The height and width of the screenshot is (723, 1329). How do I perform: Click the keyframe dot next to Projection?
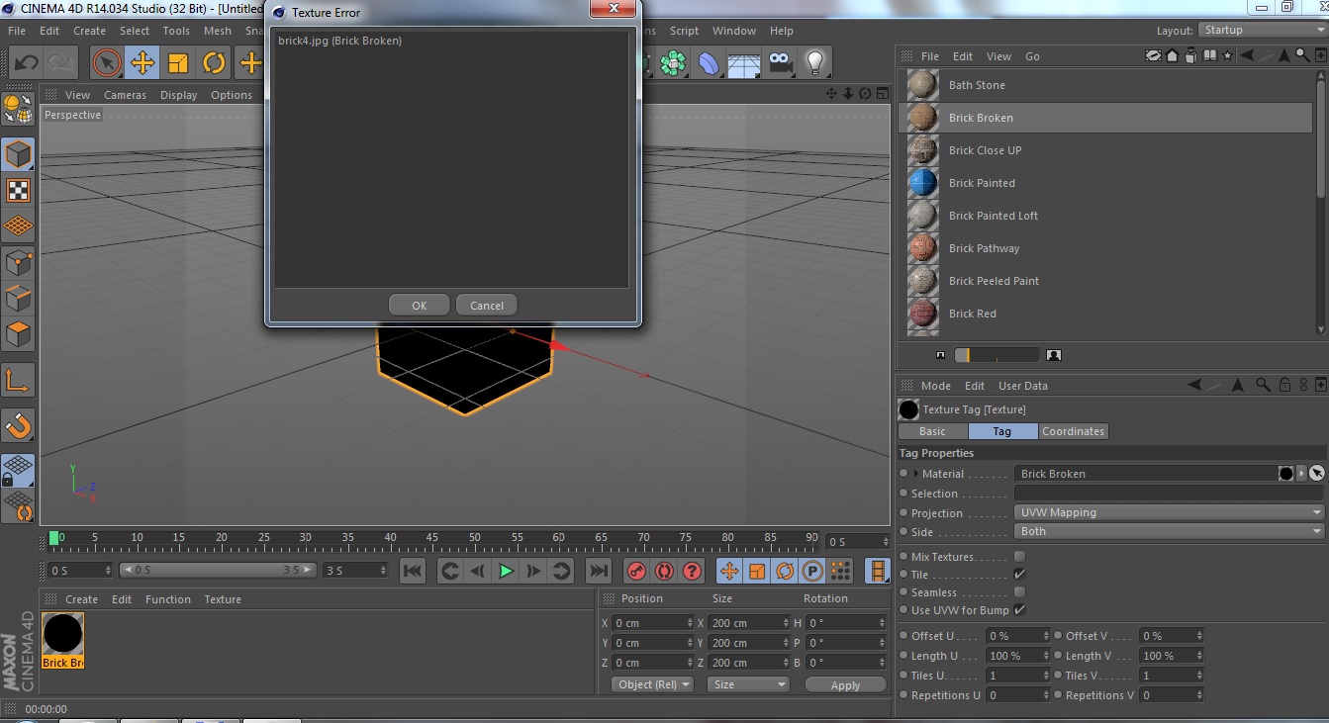(903, 513)
